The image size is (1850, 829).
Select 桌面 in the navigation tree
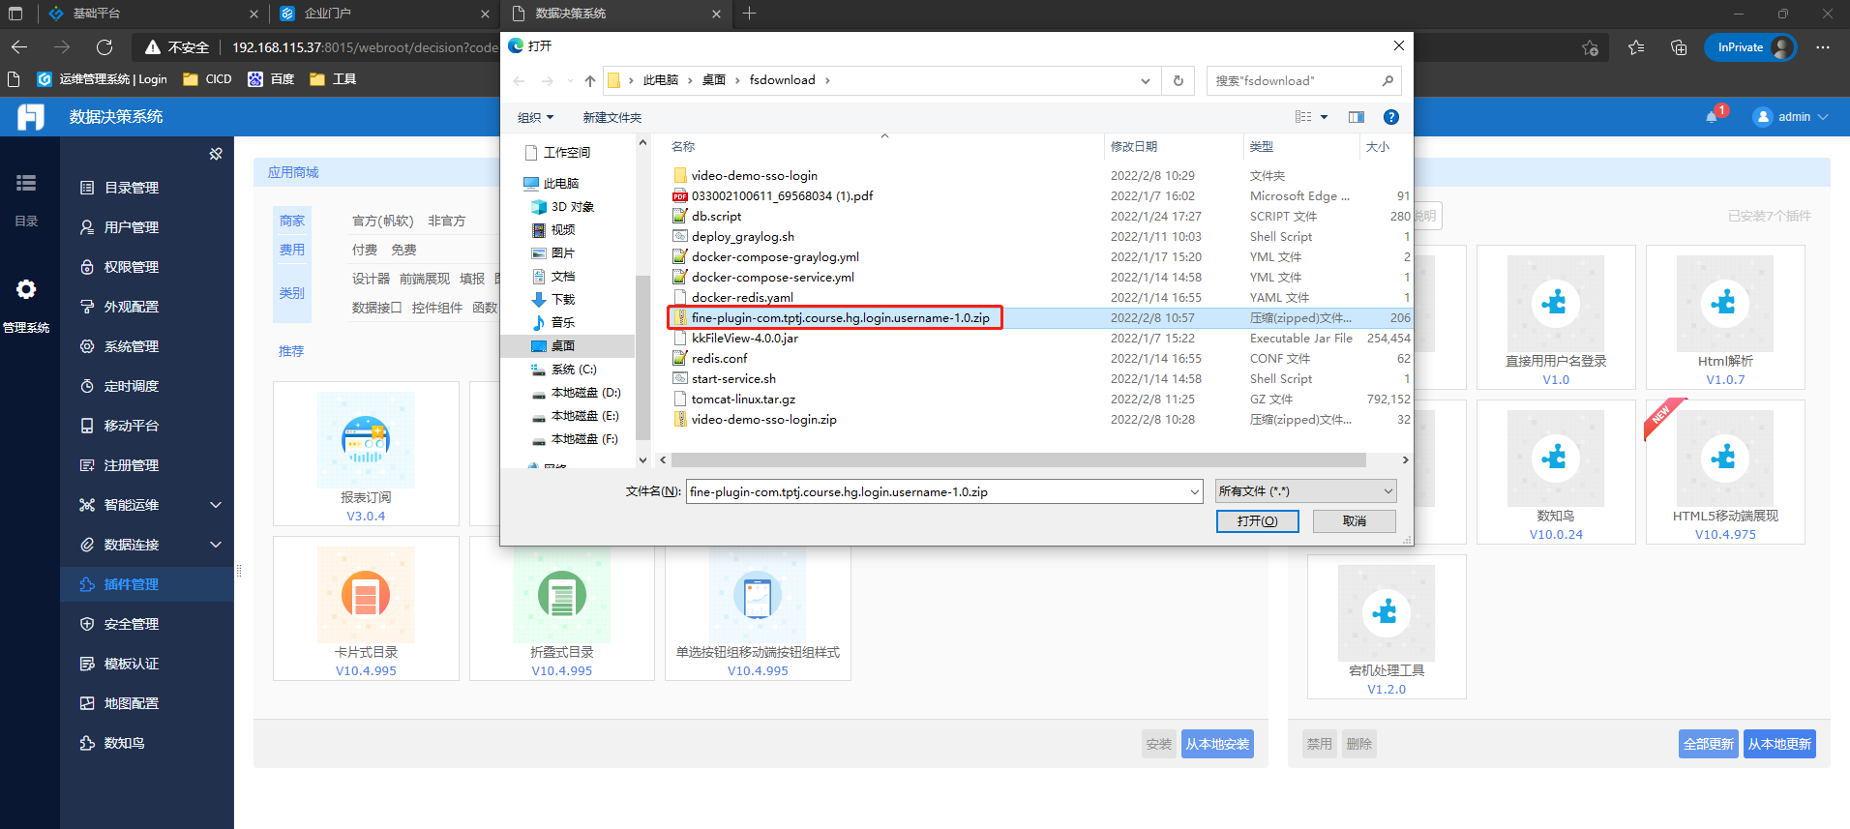coord(563,346)
